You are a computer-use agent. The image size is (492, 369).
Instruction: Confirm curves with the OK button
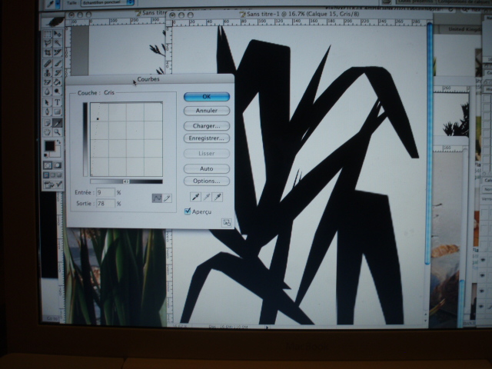tap(207, 97)
